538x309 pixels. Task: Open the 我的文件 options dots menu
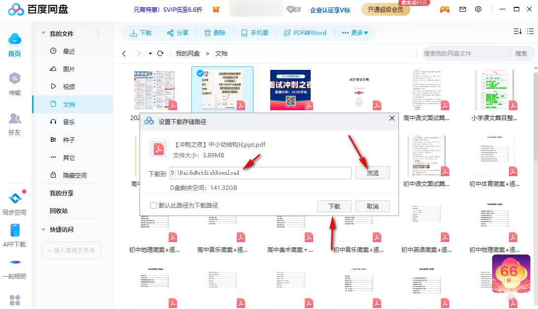pos(98,33)
